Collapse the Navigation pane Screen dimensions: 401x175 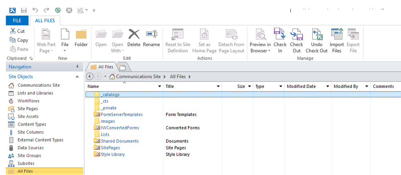(x=77, y=67)
